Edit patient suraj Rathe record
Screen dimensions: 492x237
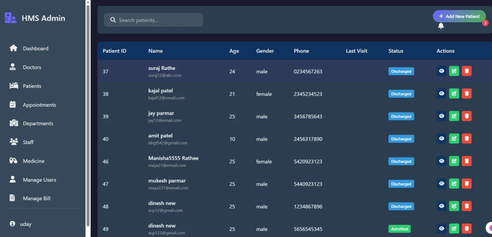pos(454,71)
